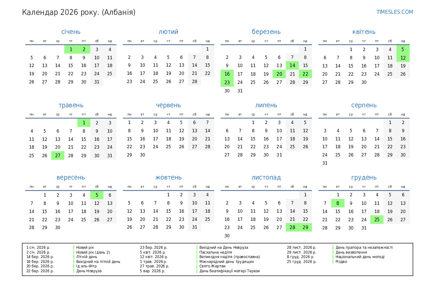Image resolution: width=435 pixels, height=308 pixels.
Task: Open the TIMESLES.COM link
Action: click(394, 12)
